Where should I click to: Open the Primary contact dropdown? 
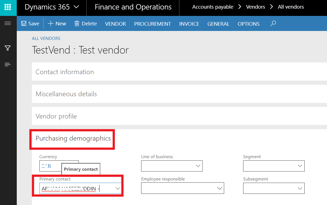[117, 188]
